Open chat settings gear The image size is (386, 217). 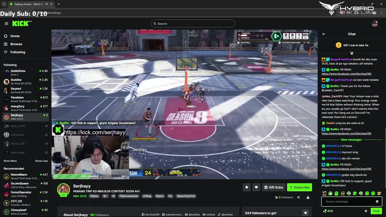click(x=366, y=211)
